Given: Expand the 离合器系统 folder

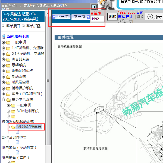Looking at the screenshot, I should pos(3,60).
